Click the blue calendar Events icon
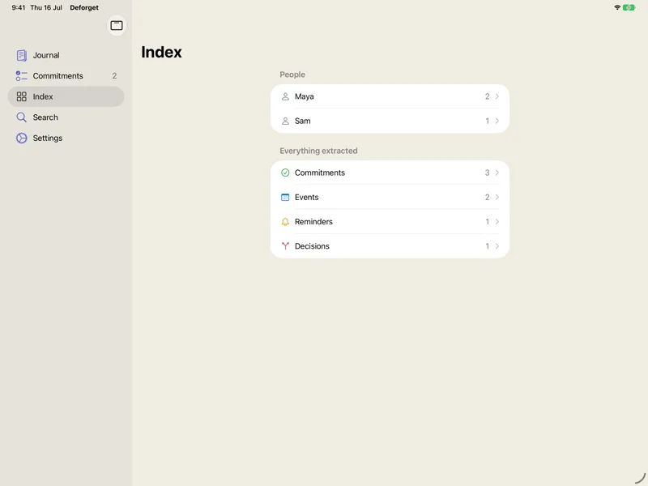 pyautogui.click(x=285, y=197)
